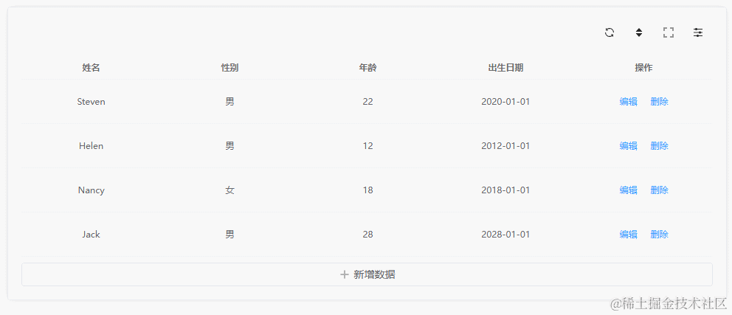Click birth date 2018-01-01

tap(505, 190)
